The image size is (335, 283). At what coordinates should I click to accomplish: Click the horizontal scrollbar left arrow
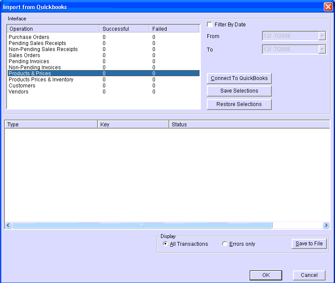(x=8, y=225)
